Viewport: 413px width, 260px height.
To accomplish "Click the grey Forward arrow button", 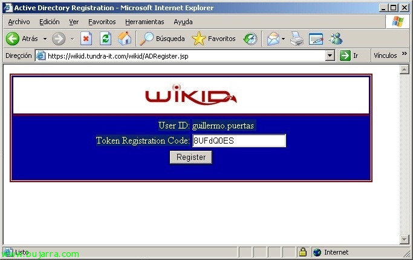I will click(59, 39).
